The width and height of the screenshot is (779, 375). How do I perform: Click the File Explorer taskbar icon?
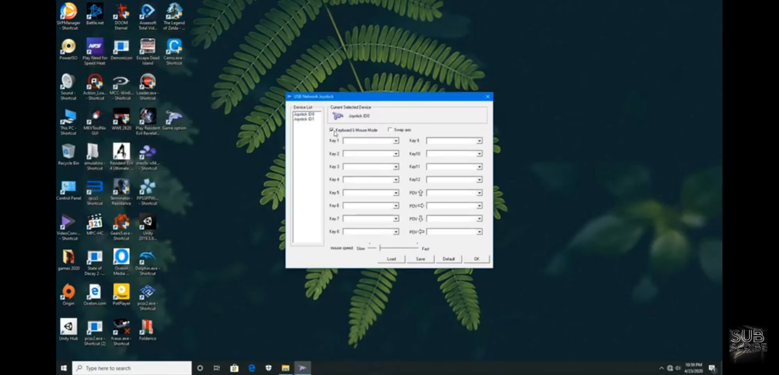point(285,368)
